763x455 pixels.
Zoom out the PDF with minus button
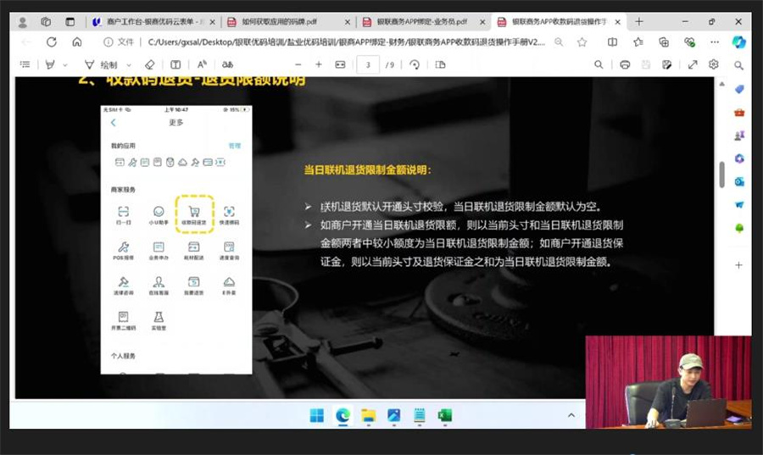tap(298, 64)
